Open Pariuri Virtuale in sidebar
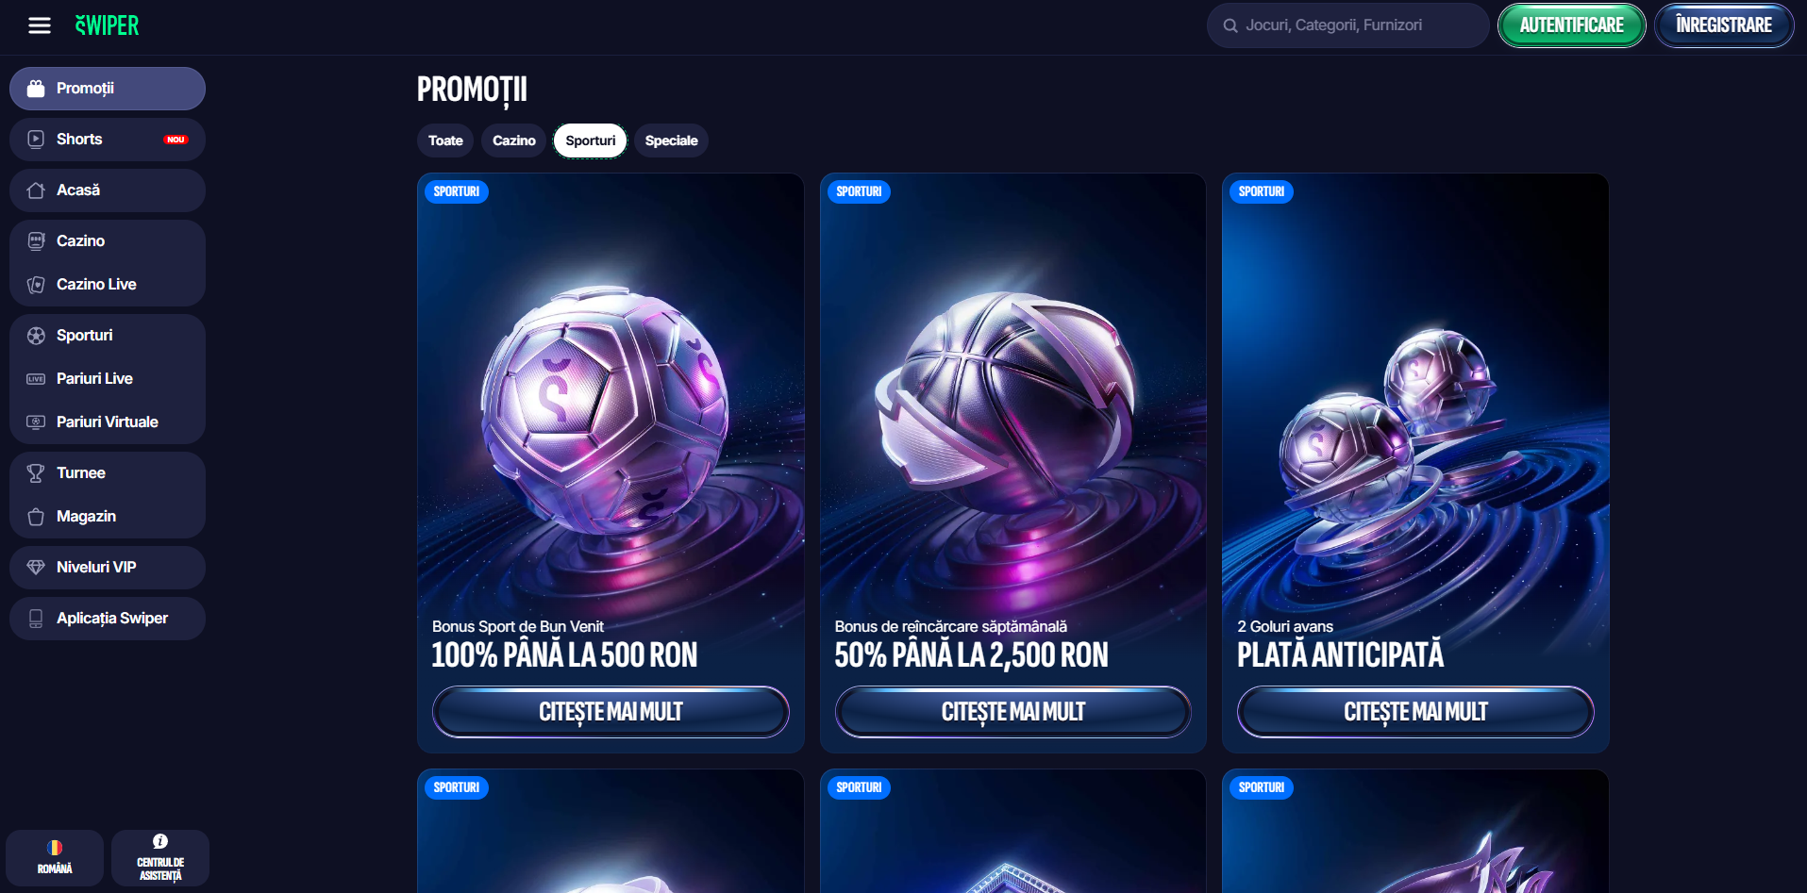Viewport: 1807px width, 893px height. (108, 422)
